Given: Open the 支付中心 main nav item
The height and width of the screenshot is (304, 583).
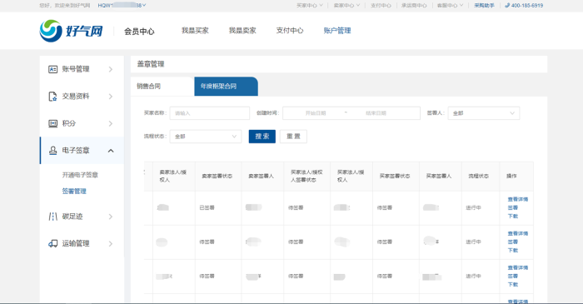Looking at the screenshot, I should click(x=290, y=31).
